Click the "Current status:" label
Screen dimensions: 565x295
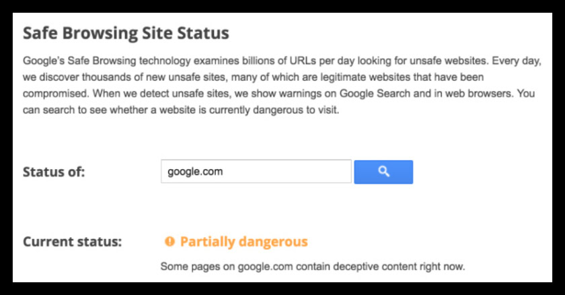[x=72, y=242]
